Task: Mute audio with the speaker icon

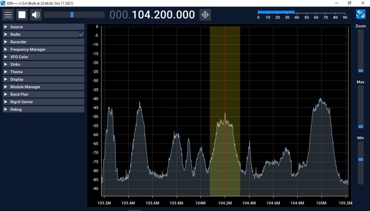Action: click(x=36, y=15)
